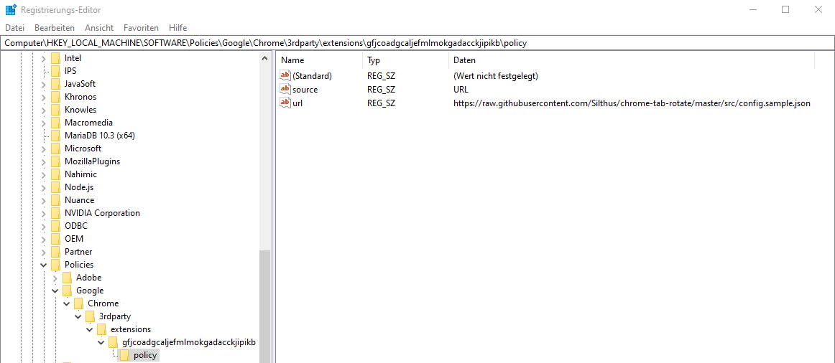Click the url string value icon
The height and width of the screenshot is (363, 835).
tap(285, 103)
